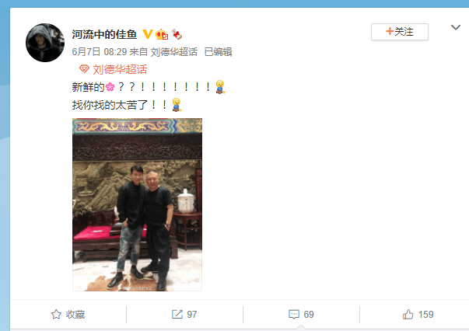Open 河流中的佳鱼 profile avatar
This screenshot has width=469, height=331.
tap(45, 43)
